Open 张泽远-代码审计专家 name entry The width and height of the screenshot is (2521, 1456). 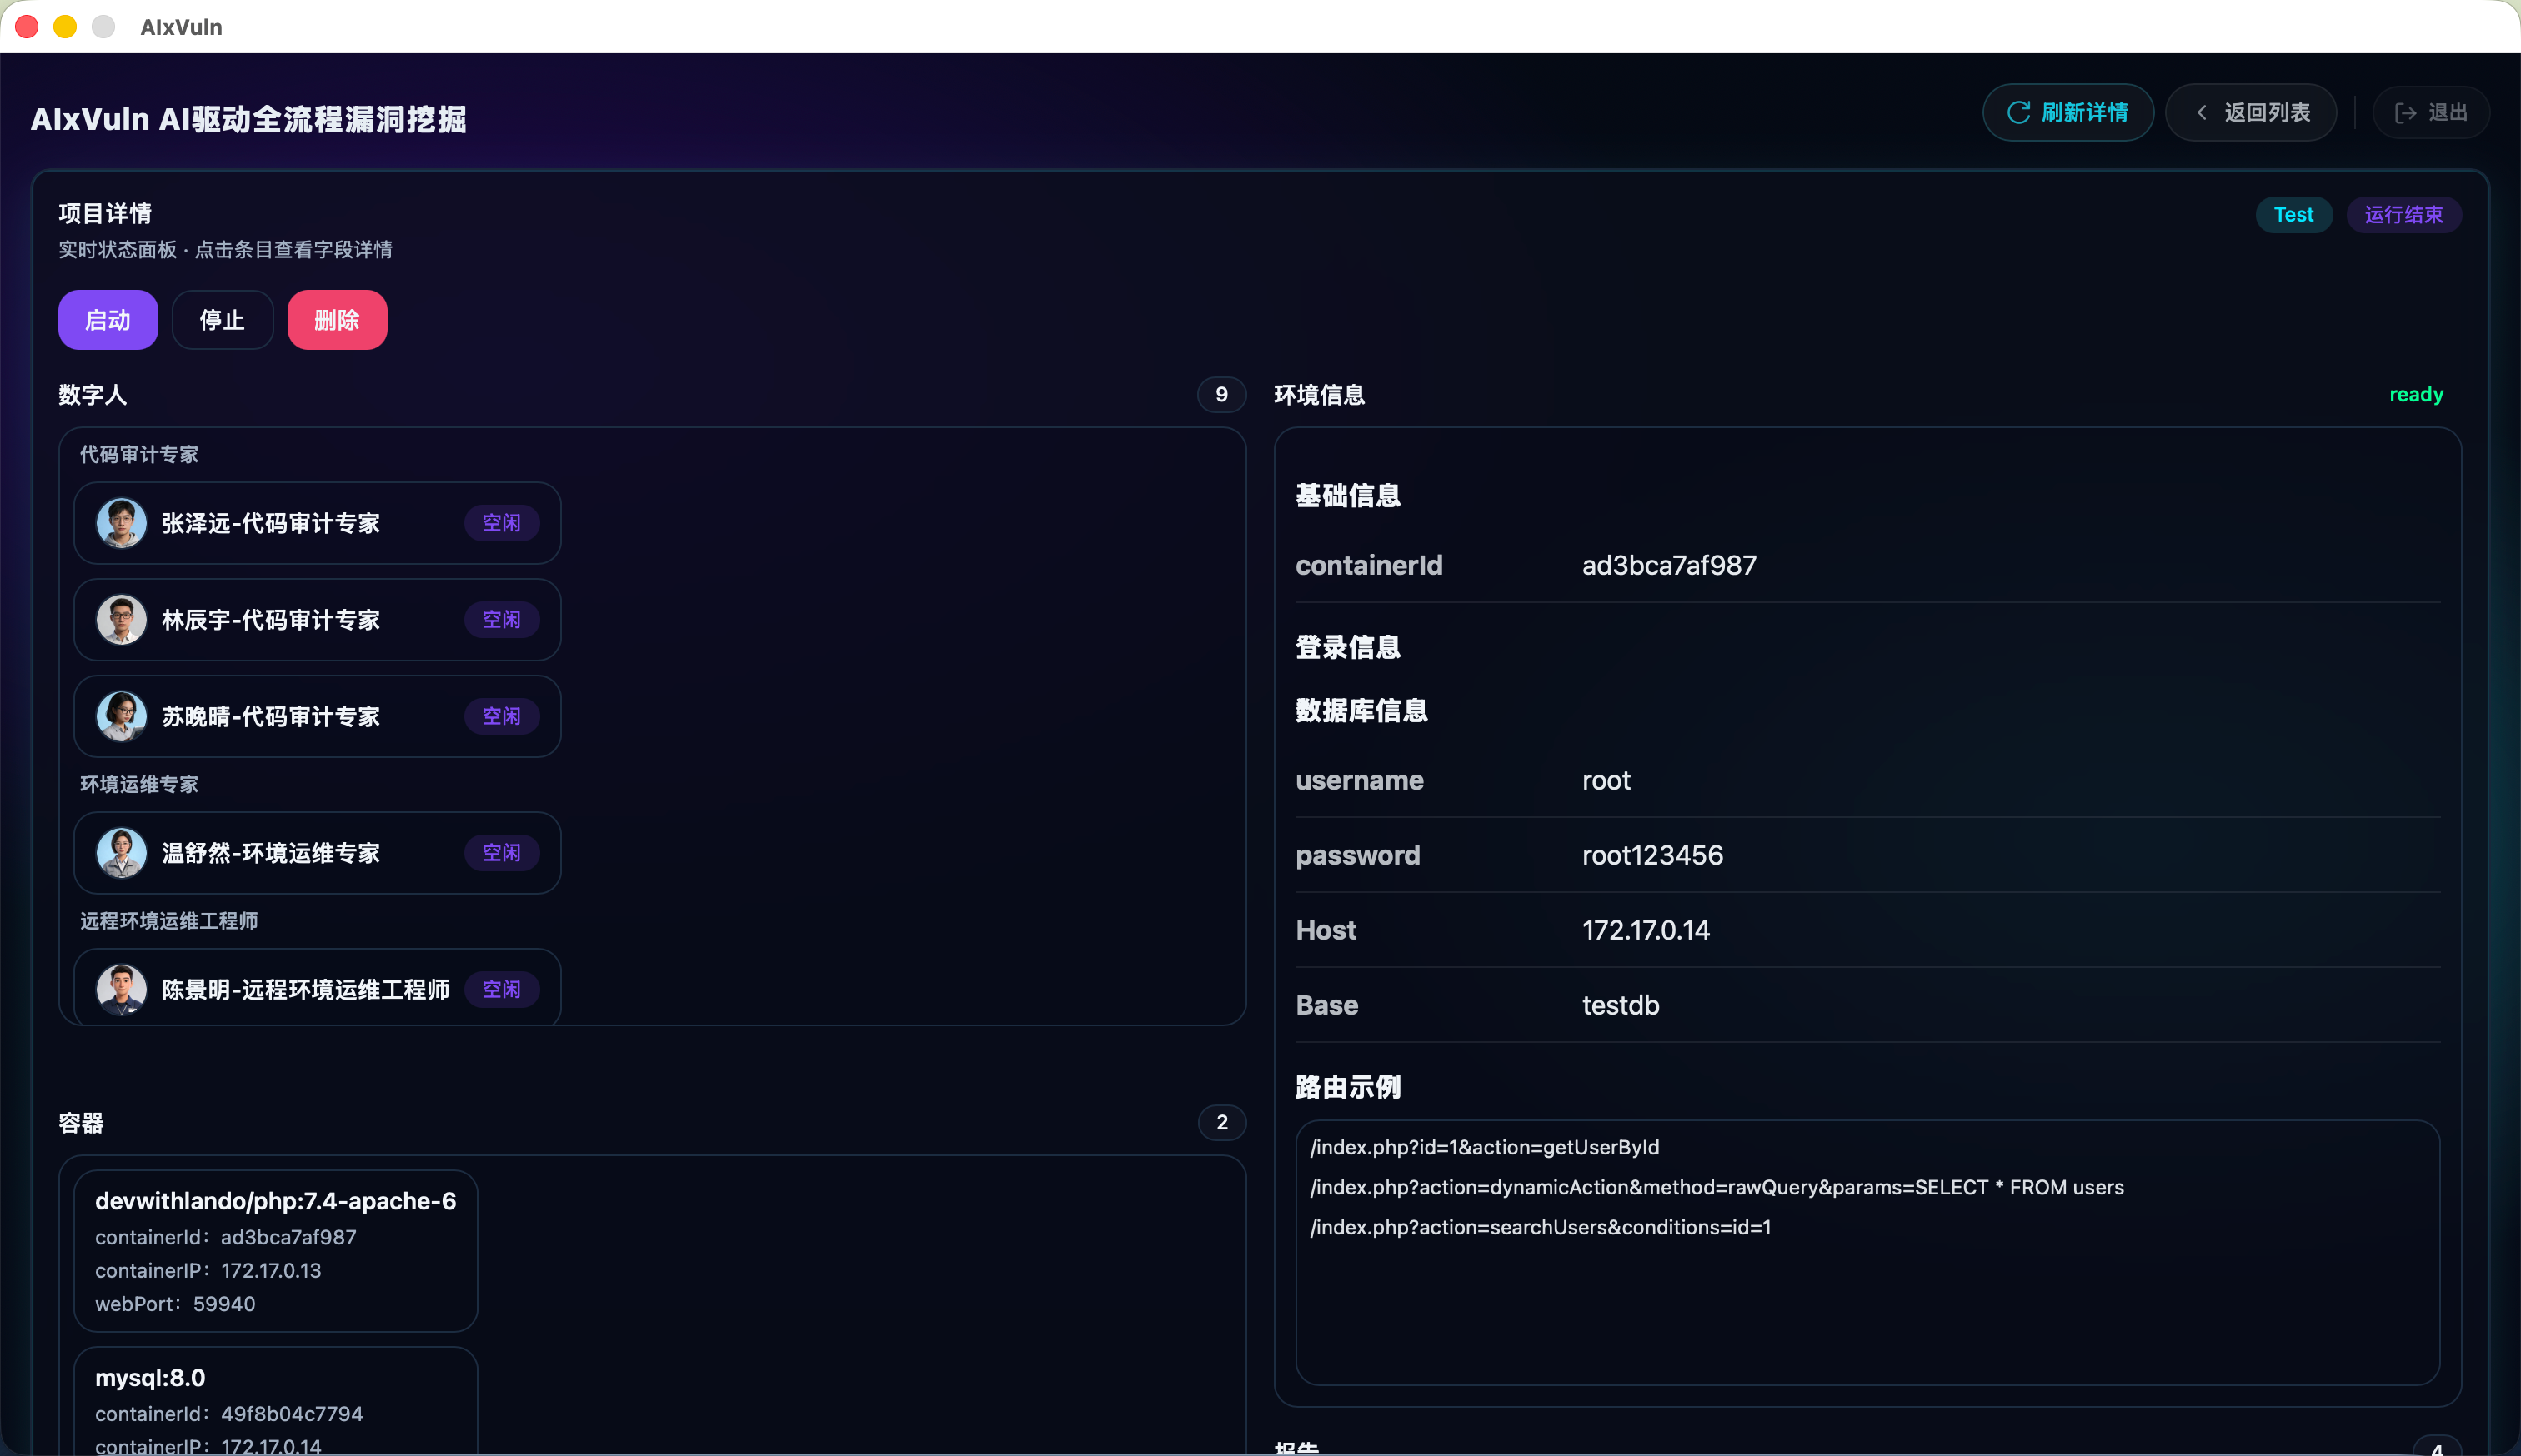[271, 524]
